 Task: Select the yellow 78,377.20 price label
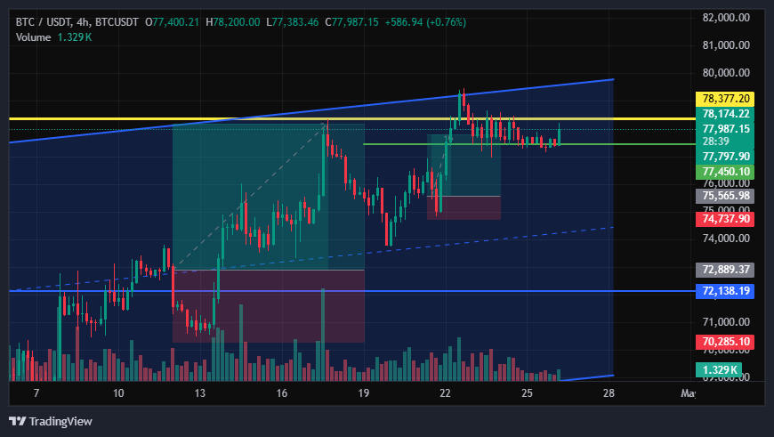[x=725, y=99]
